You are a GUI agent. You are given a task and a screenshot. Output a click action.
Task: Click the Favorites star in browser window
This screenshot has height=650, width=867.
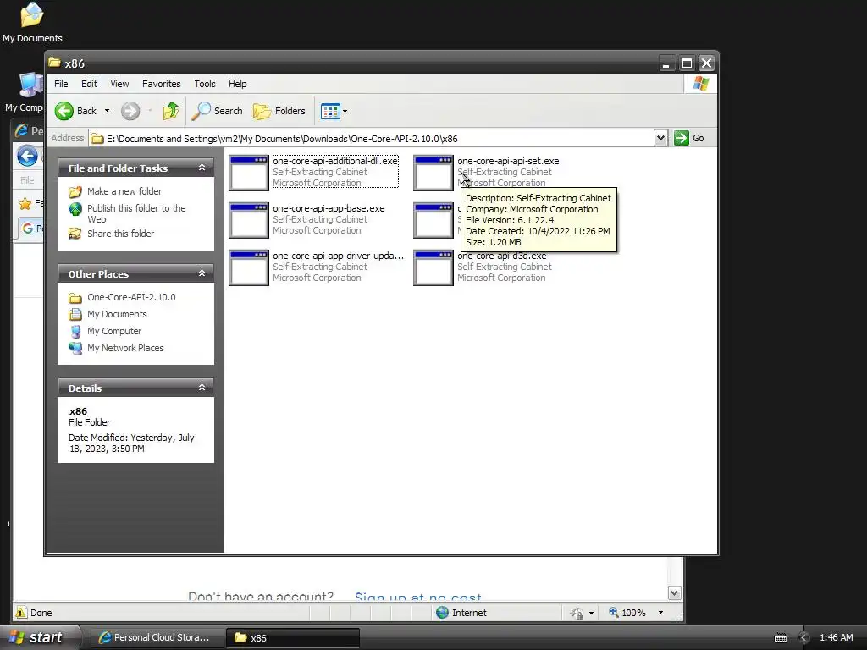(x=25, y=204)
